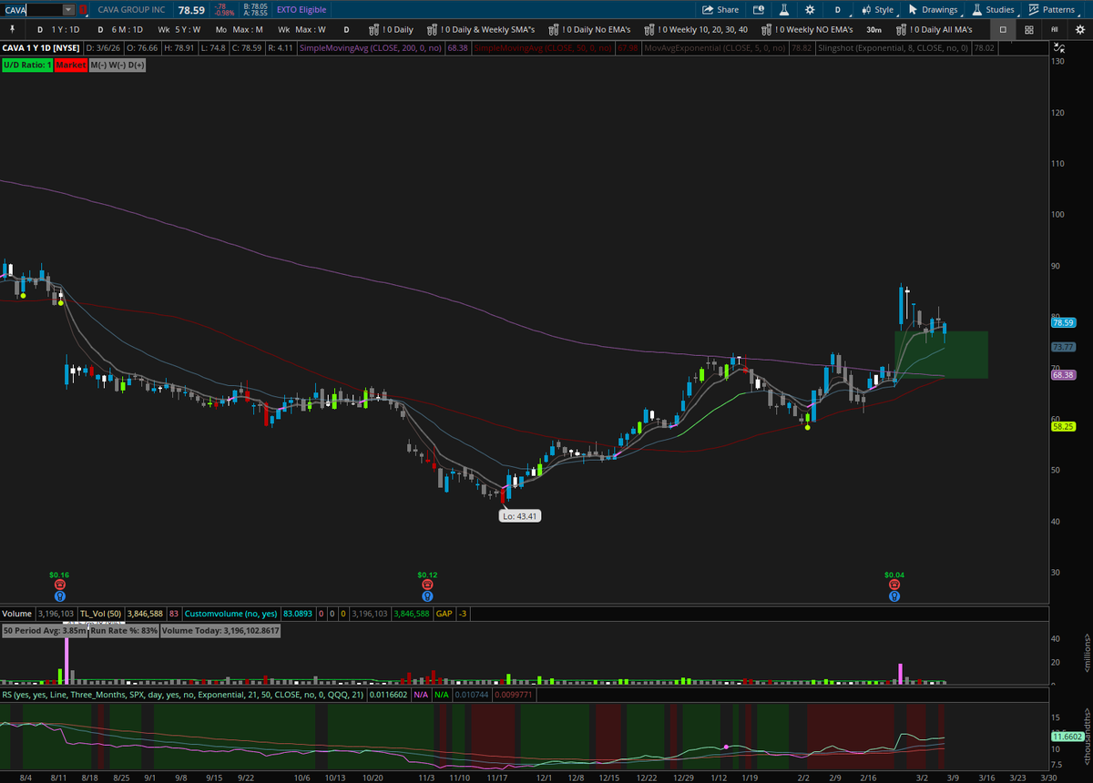Screen dimensions: 1093x783
Task: Open the symbol selector dropdown arrow
Action: pos(69,9)
